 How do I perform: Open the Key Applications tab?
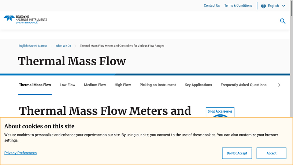[198, 85]
